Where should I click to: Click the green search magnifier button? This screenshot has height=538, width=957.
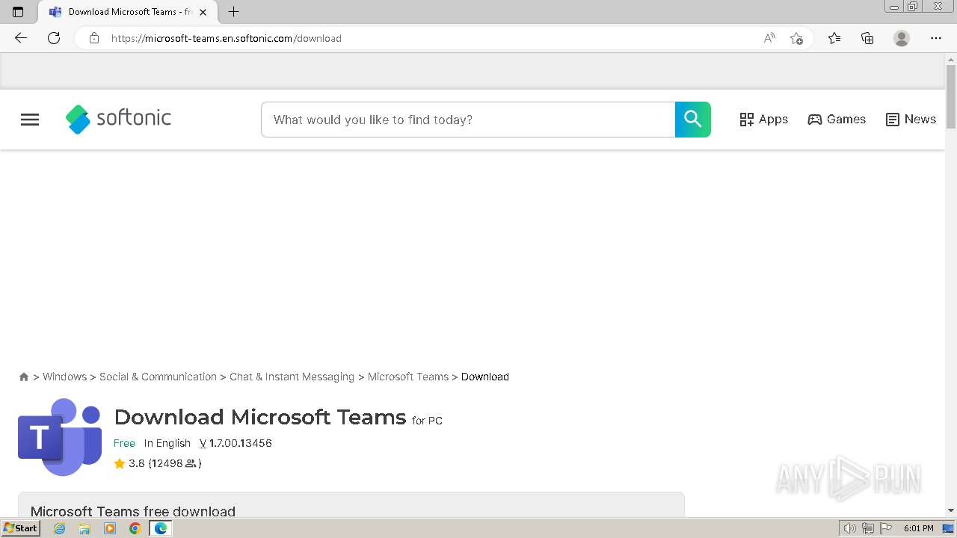click(693, 120)
